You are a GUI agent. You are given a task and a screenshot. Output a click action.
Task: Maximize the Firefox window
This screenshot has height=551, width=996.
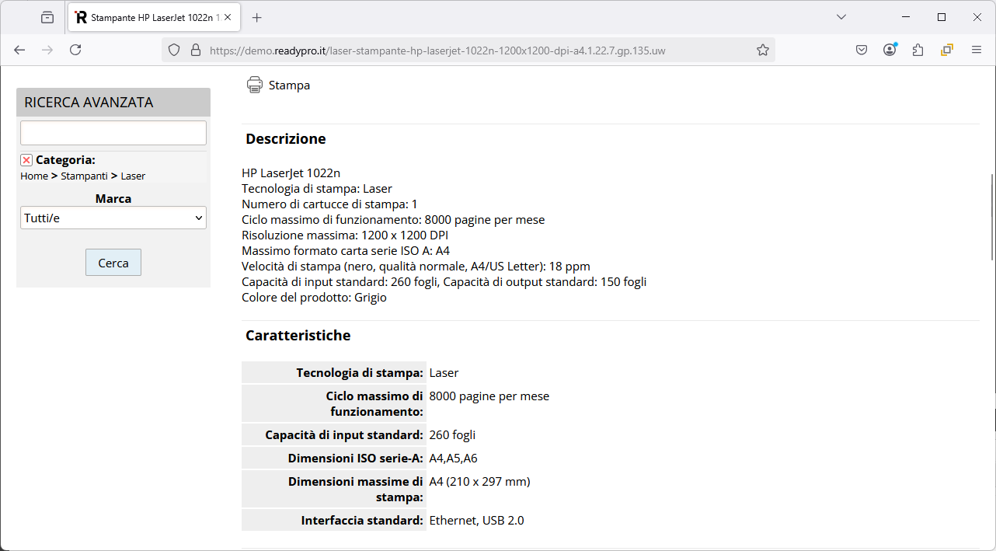click(x=942, y=17)
